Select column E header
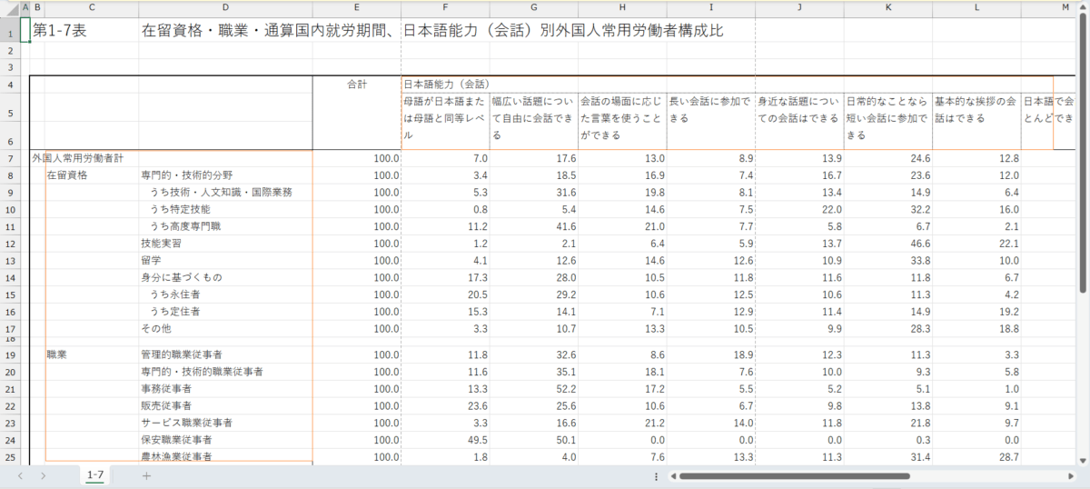Viewport: 1090px width, 489px height. coord(356,7)
